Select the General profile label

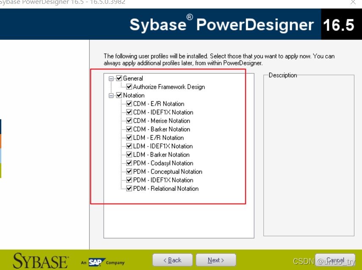coord(133,78)
